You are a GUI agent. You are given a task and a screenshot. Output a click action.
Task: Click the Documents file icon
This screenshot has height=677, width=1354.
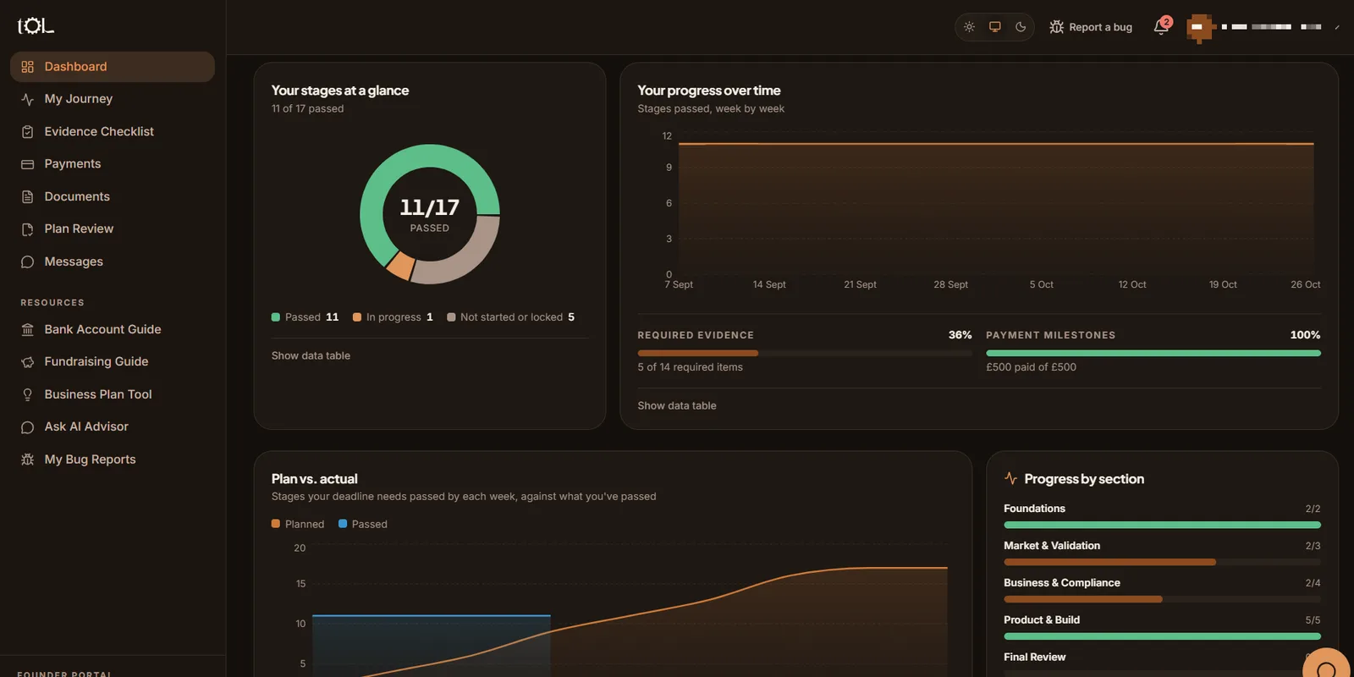point(27,196)
